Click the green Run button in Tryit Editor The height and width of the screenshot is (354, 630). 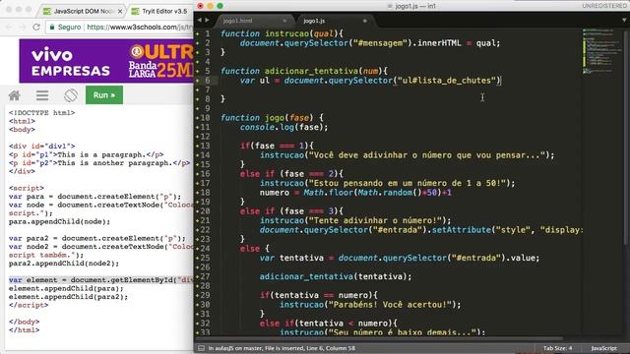click(104, 95)
